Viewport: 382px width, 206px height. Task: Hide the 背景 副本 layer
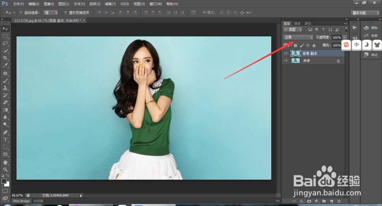pos(286,54)
